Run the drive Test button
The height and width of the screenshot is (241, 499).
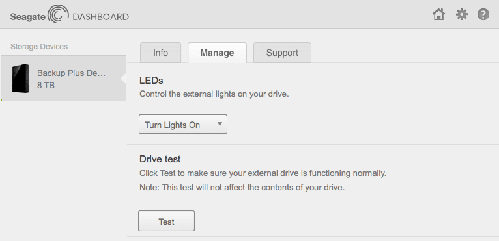[x=166, y=221]
